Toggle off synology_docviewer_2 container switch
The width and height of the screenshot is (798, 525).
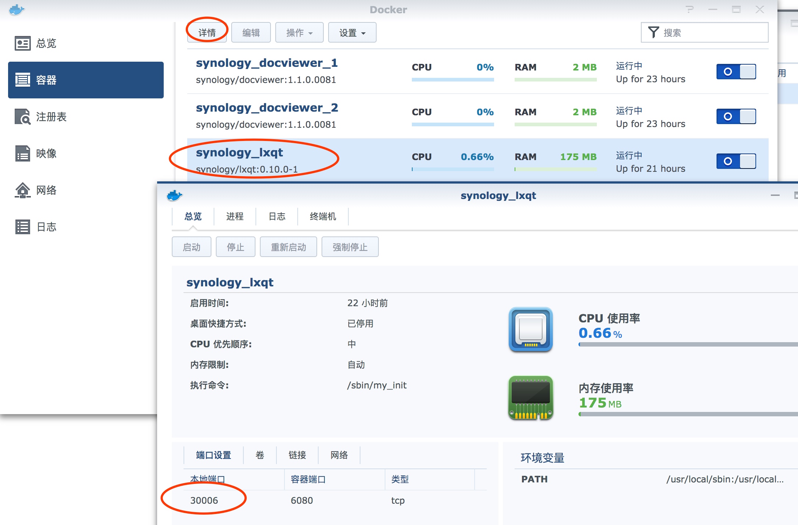pos(736,116)
